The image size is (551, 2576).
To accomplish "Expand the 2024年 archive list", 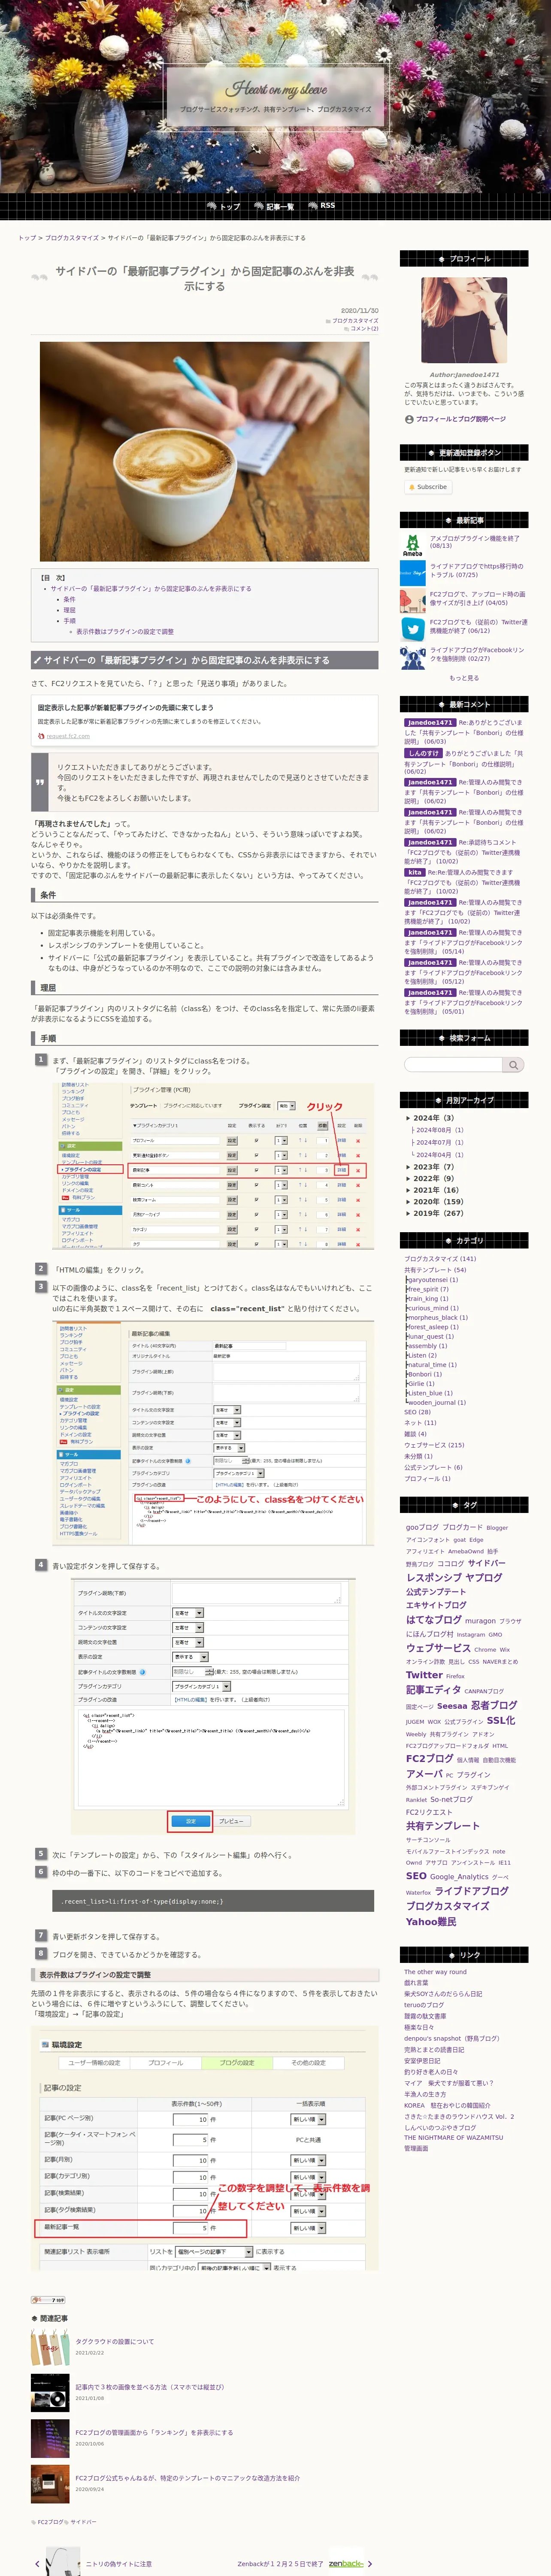I will (x=429, y=1118).
